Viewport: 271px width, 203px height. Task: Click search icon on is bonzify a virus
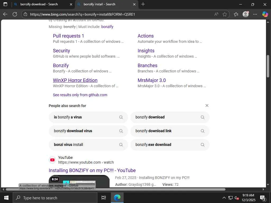(121, 117)
